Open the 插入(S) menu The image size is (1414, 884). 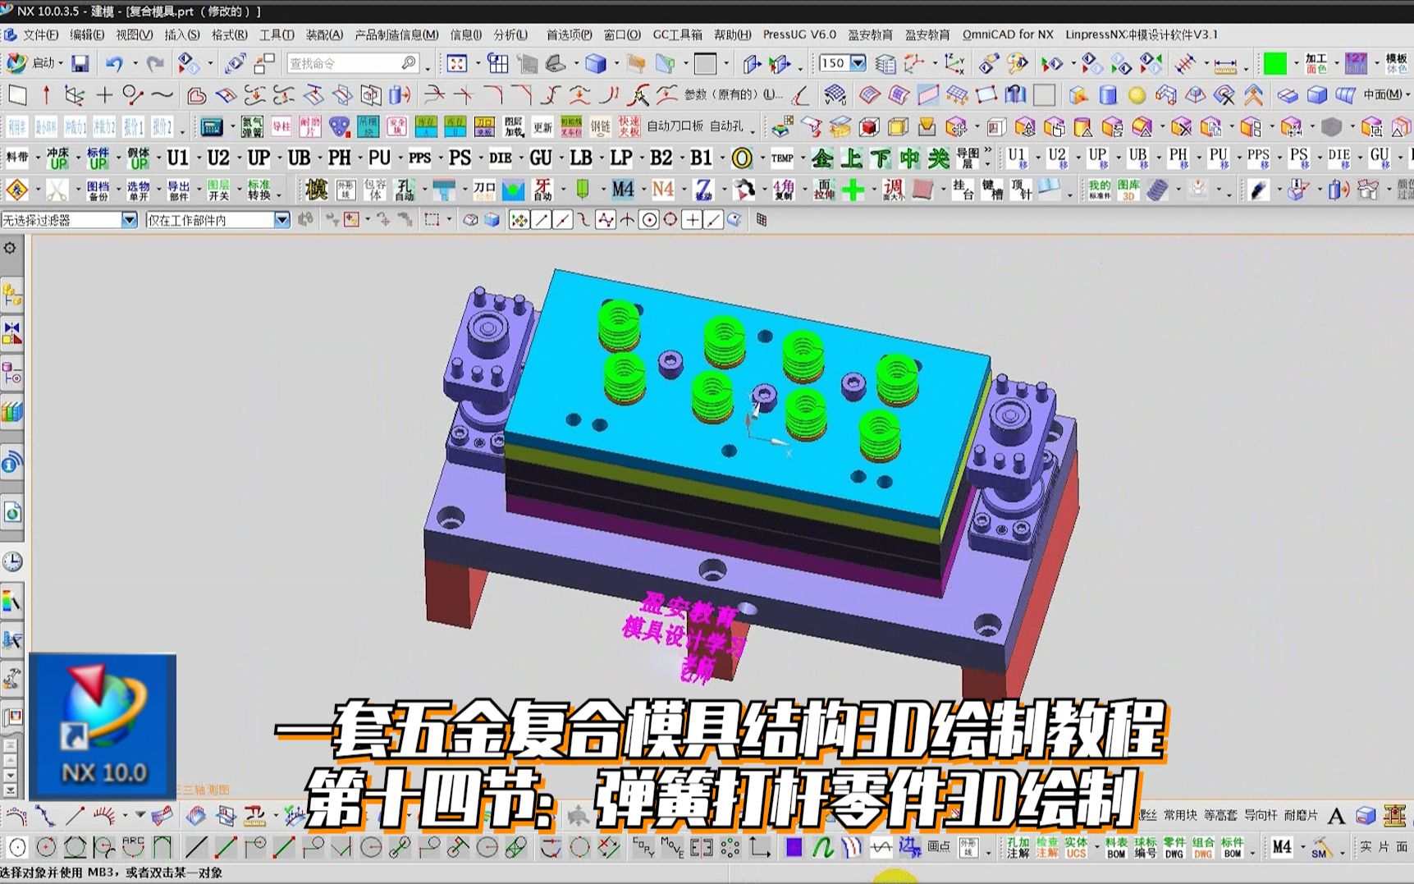coord(182,34)
